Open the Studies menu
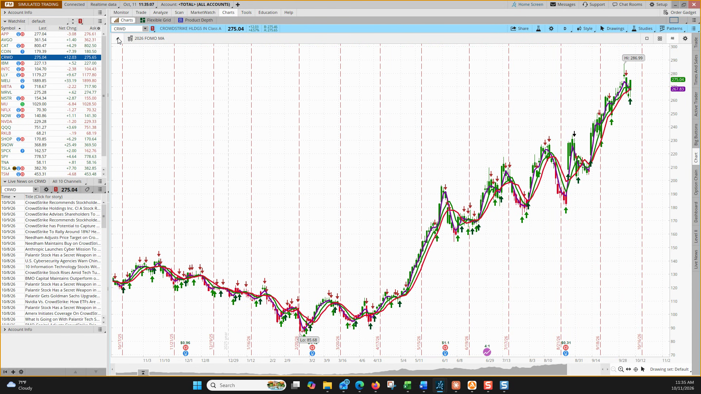The height and width of the screenshot is (394, 701). [642, 28]
